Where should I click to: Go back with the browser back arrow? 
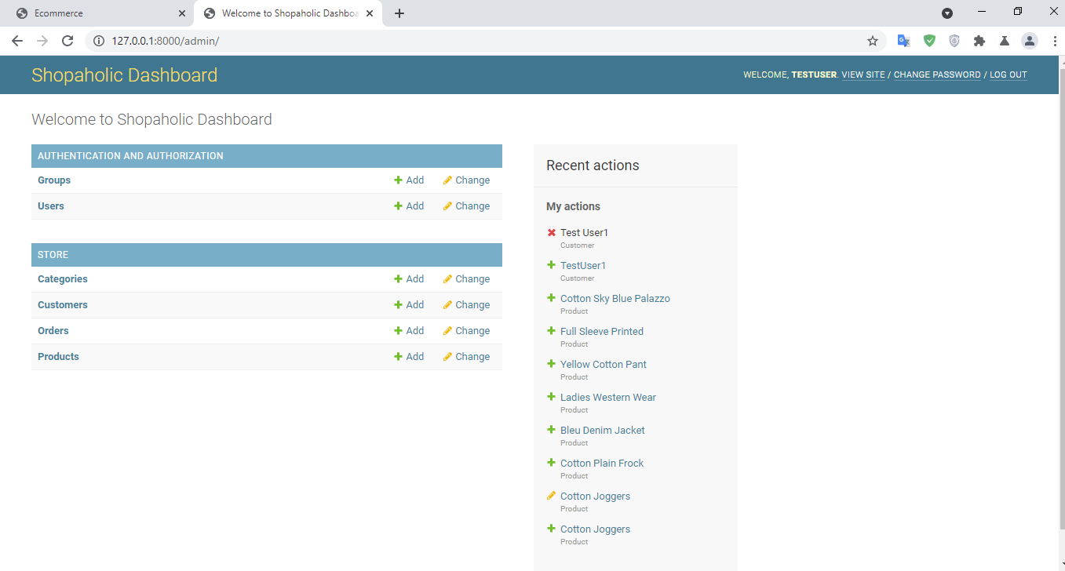point(17,41)
